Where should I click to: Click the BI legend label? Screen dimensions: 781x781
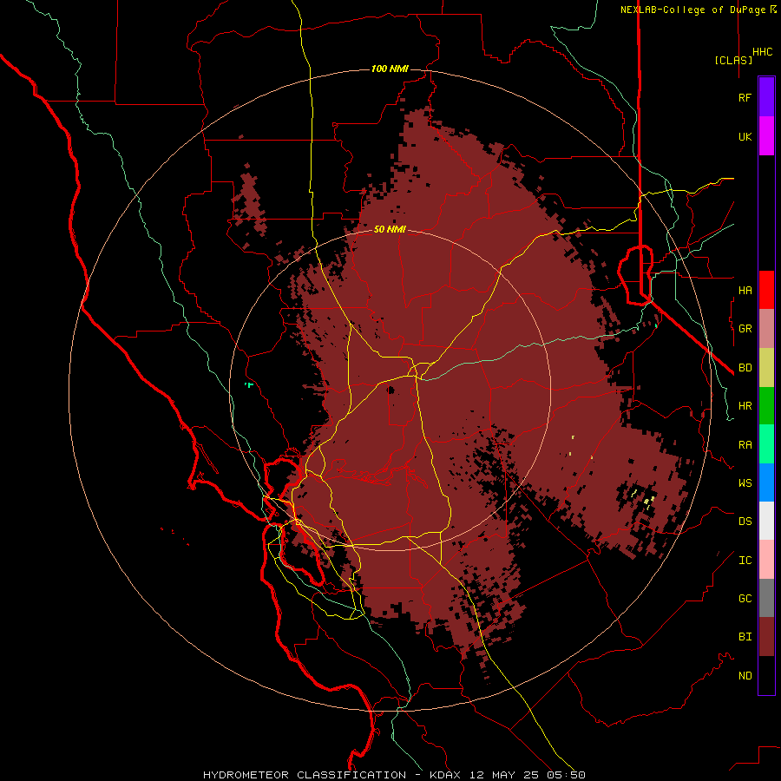745,637
